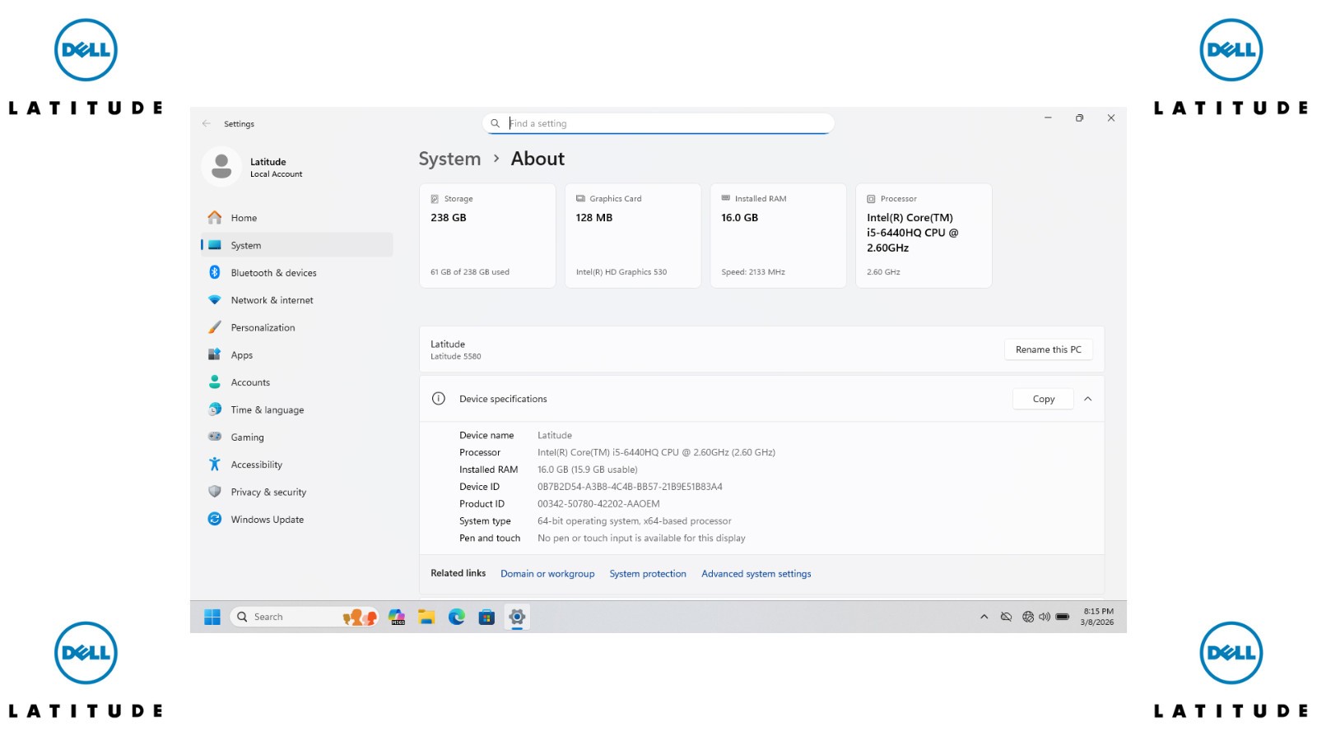Open the Installed RAM info card
Viewport: 1317px width, 740px height.
pos(778,236)
